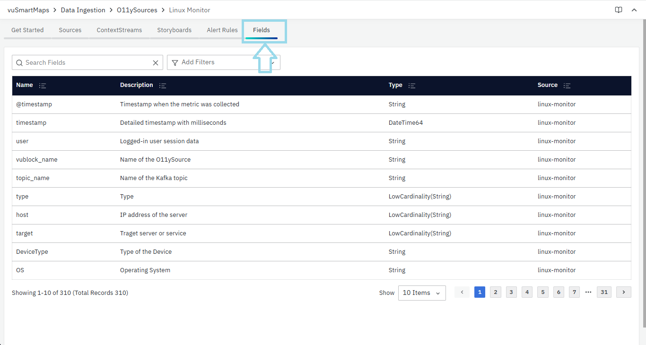Open the documentation book icon
The image size is (646, 345).
pos(618,10)
